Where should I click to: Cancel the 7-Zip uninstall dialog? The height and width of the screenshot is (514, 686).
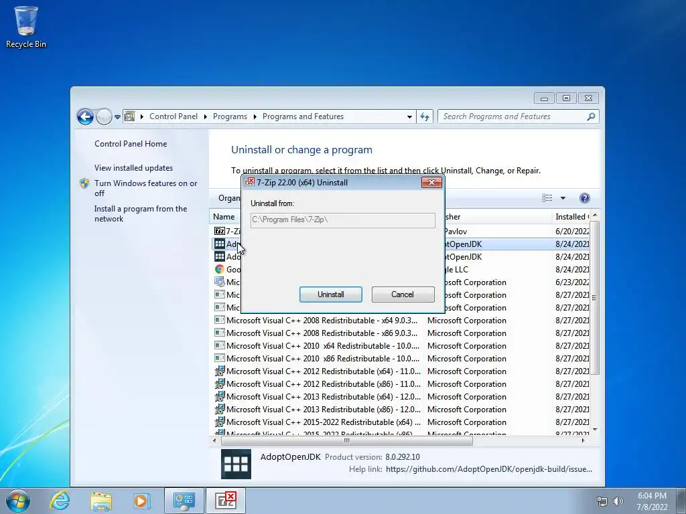tap(403, 294)
